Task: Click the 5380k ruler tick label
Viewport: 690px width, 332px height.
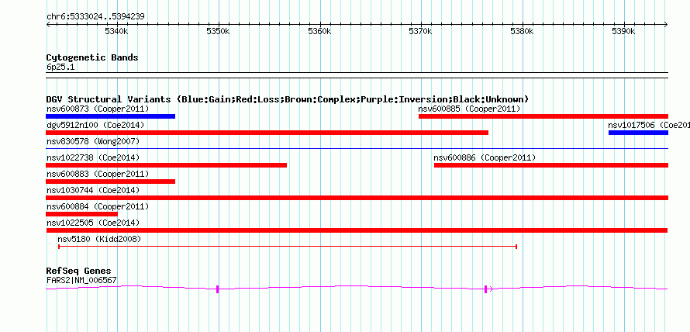Action: (x=522, y=32)
